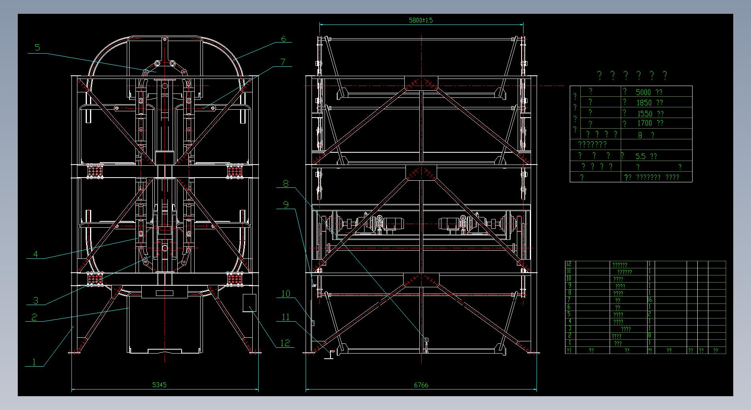The height and width of the screenshot is (410, 751).
Task: Click callout number 1 in front view
Action: pos(34,362)
